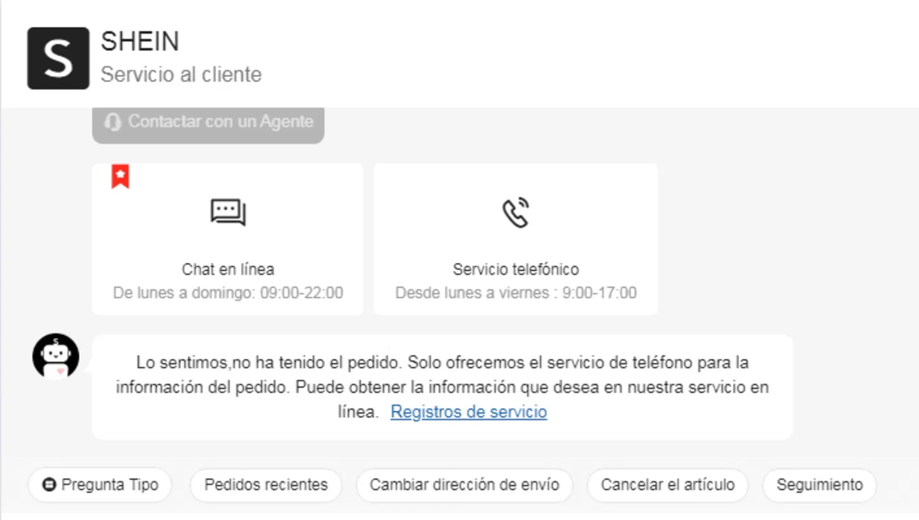Open the Seguimiento quick option
This screenshot has height=520, width=919.
point(819,485)
